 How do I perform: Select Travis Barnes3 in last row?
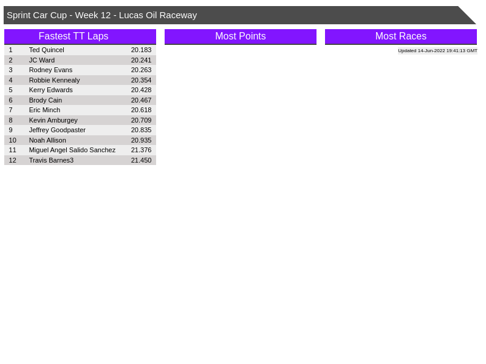(51, 160)
